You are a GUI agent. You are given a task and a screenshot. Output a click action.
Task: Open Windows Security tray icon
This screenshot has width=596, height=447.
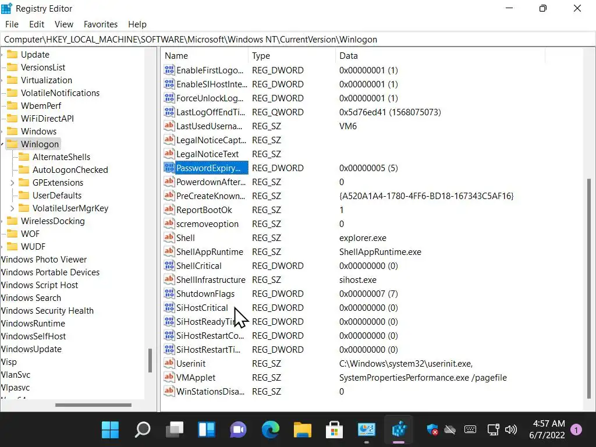(432, 430)
